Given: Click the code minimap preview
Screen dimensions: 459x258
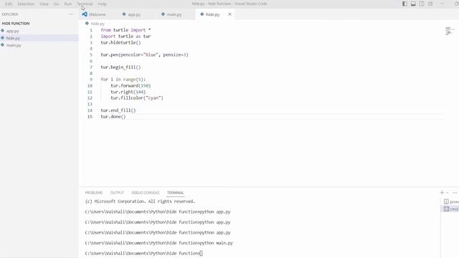Looking at the screenshot, I should [450, 31].
